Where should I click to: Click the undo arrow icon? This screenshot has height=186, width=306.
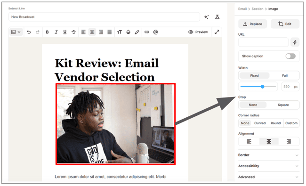pos(29,32)
